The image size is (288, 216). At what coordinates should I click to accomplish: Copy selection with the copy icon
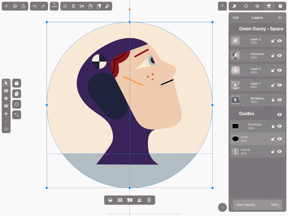pos(90,6)
